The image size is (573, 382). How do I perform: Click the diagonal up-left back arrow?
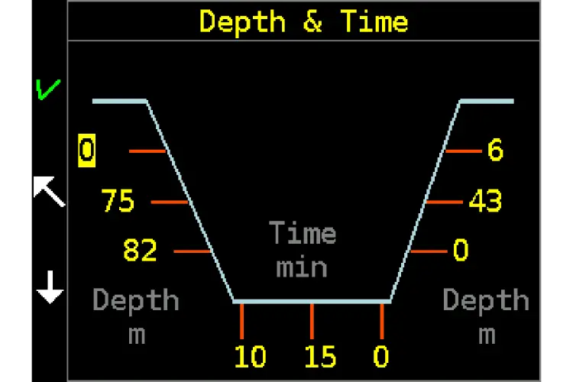(x=49, y=191)
